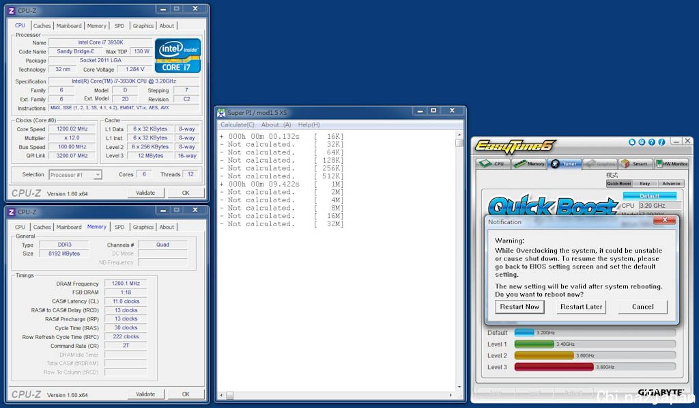Click the Z icon in the CPU-Z processor window title
Viewport: 699px width, 408px height.
pos(12,10)
